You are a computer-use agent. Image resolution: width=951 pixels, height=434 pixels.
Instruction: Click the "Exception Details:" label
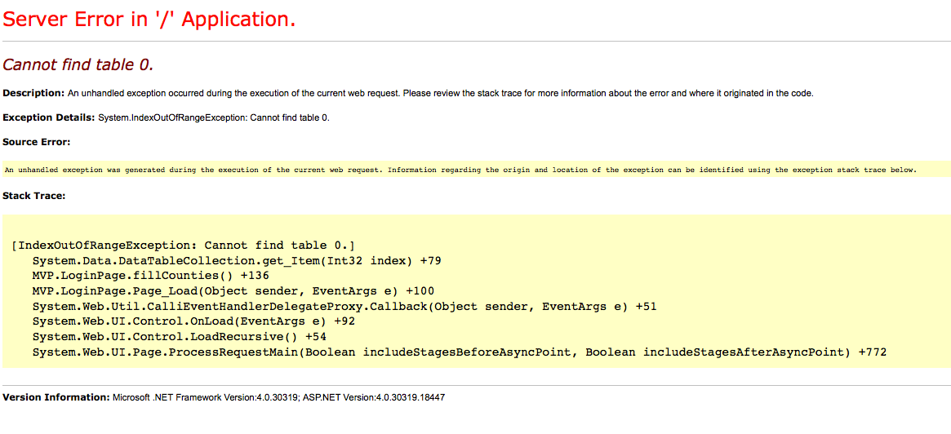48,117
